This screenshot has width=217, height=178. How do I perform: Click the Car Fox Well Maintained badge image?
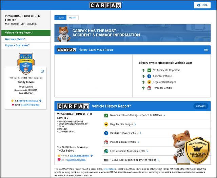click(191, 147)
